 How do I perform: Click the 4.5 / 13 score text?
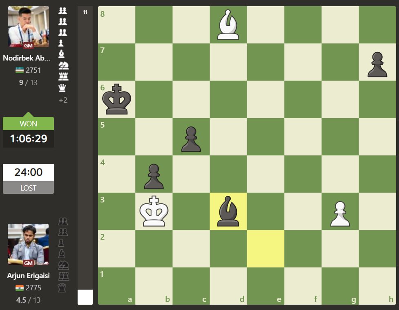(28, 300)
